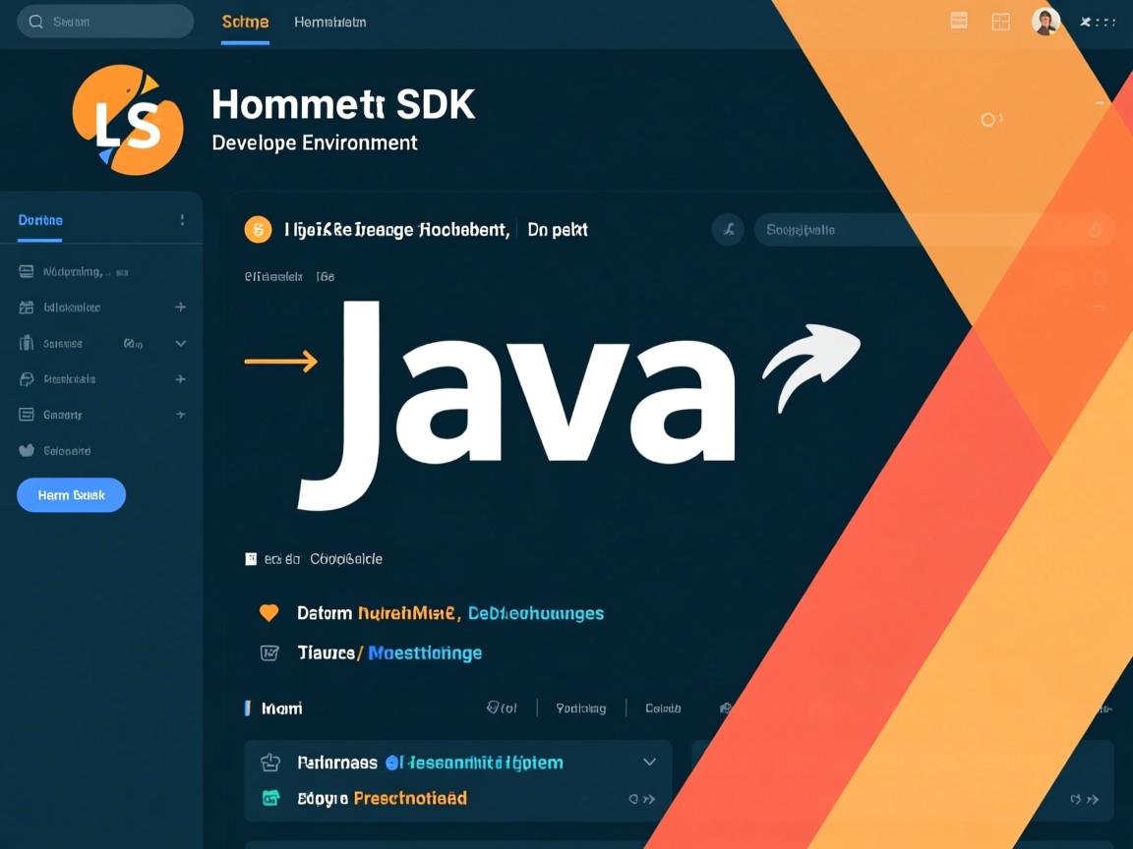The image size is (1133, 849).
Task: Click the grid layout icon in the top bar
Action: 1000,20
